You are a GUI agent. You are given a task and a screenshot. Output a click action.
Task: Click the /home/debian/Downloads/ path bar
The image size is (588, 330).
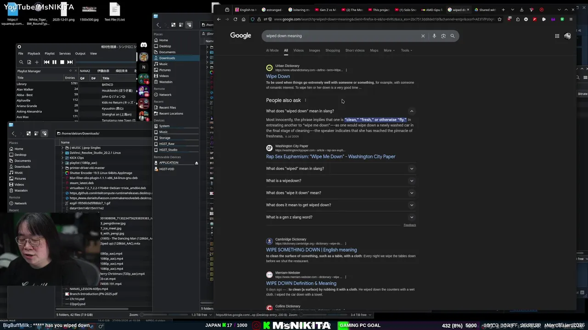[104, 133]
